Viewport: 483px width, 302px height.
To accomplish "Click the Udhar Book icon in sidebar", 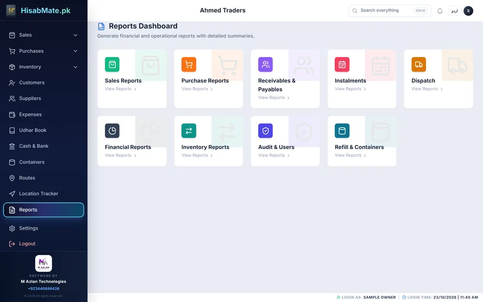I will [12, 130].
